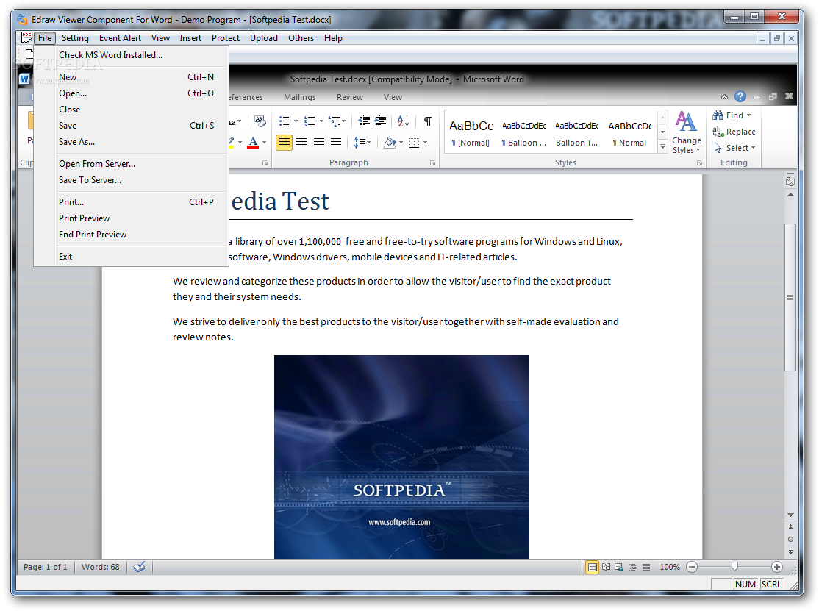Apply red font color
819x611 pixels.
click(x=253, y=142)
